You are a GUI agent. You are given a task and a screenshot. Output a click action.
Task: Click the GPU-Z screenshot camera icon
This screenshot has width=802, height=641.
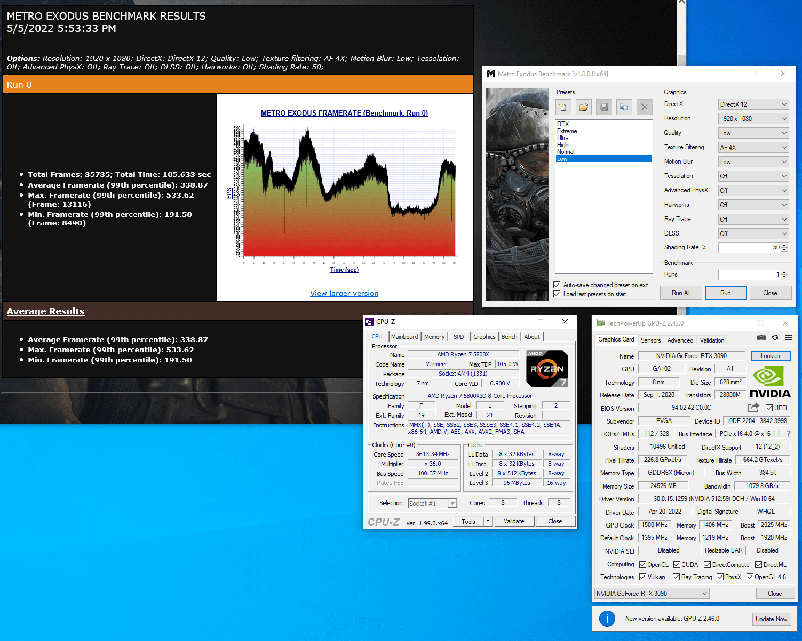point(761,337)
